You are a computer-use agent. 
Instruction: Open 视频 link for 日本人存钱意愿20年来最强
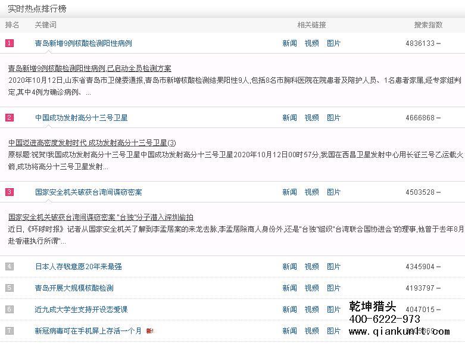(x=311, y=267)
